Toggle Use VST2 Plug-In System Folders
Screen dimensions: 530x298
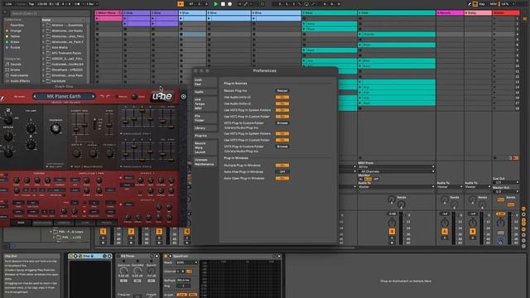pyautogui.click(x=282, y=110)
